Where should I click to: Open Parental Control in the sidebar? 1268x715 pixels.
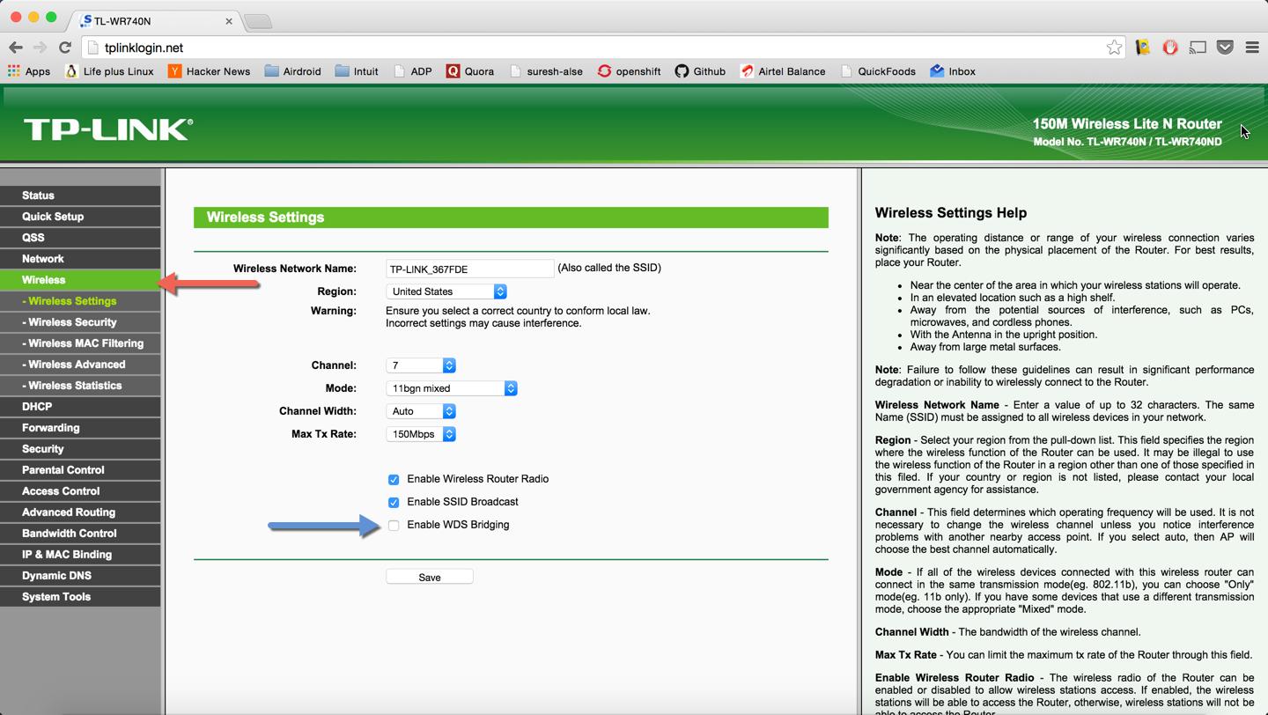pyautogui.click(x=80, y=470)
